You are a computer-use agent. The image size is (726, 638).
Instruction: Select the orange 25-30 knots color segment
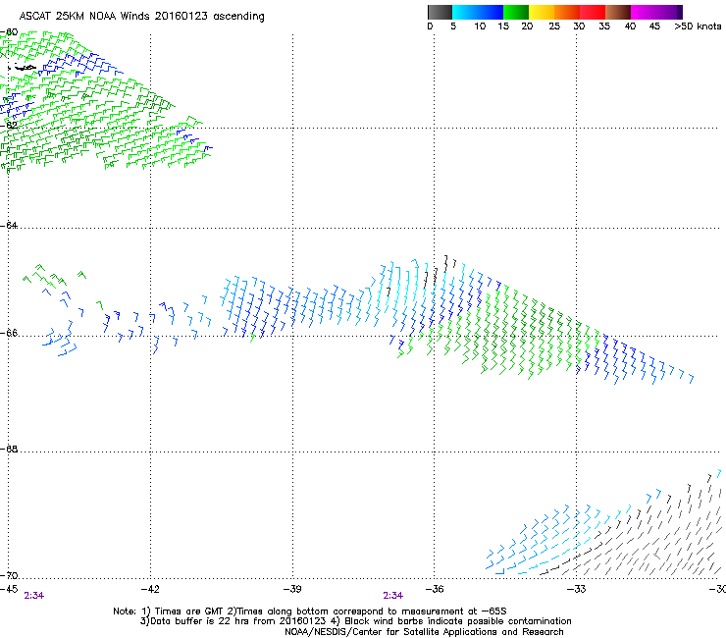click(567, 12)
